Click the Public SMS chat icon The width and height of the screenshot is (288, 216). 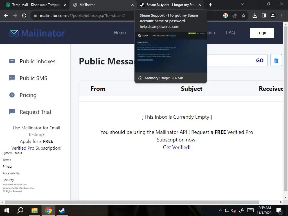pos(12,78)
